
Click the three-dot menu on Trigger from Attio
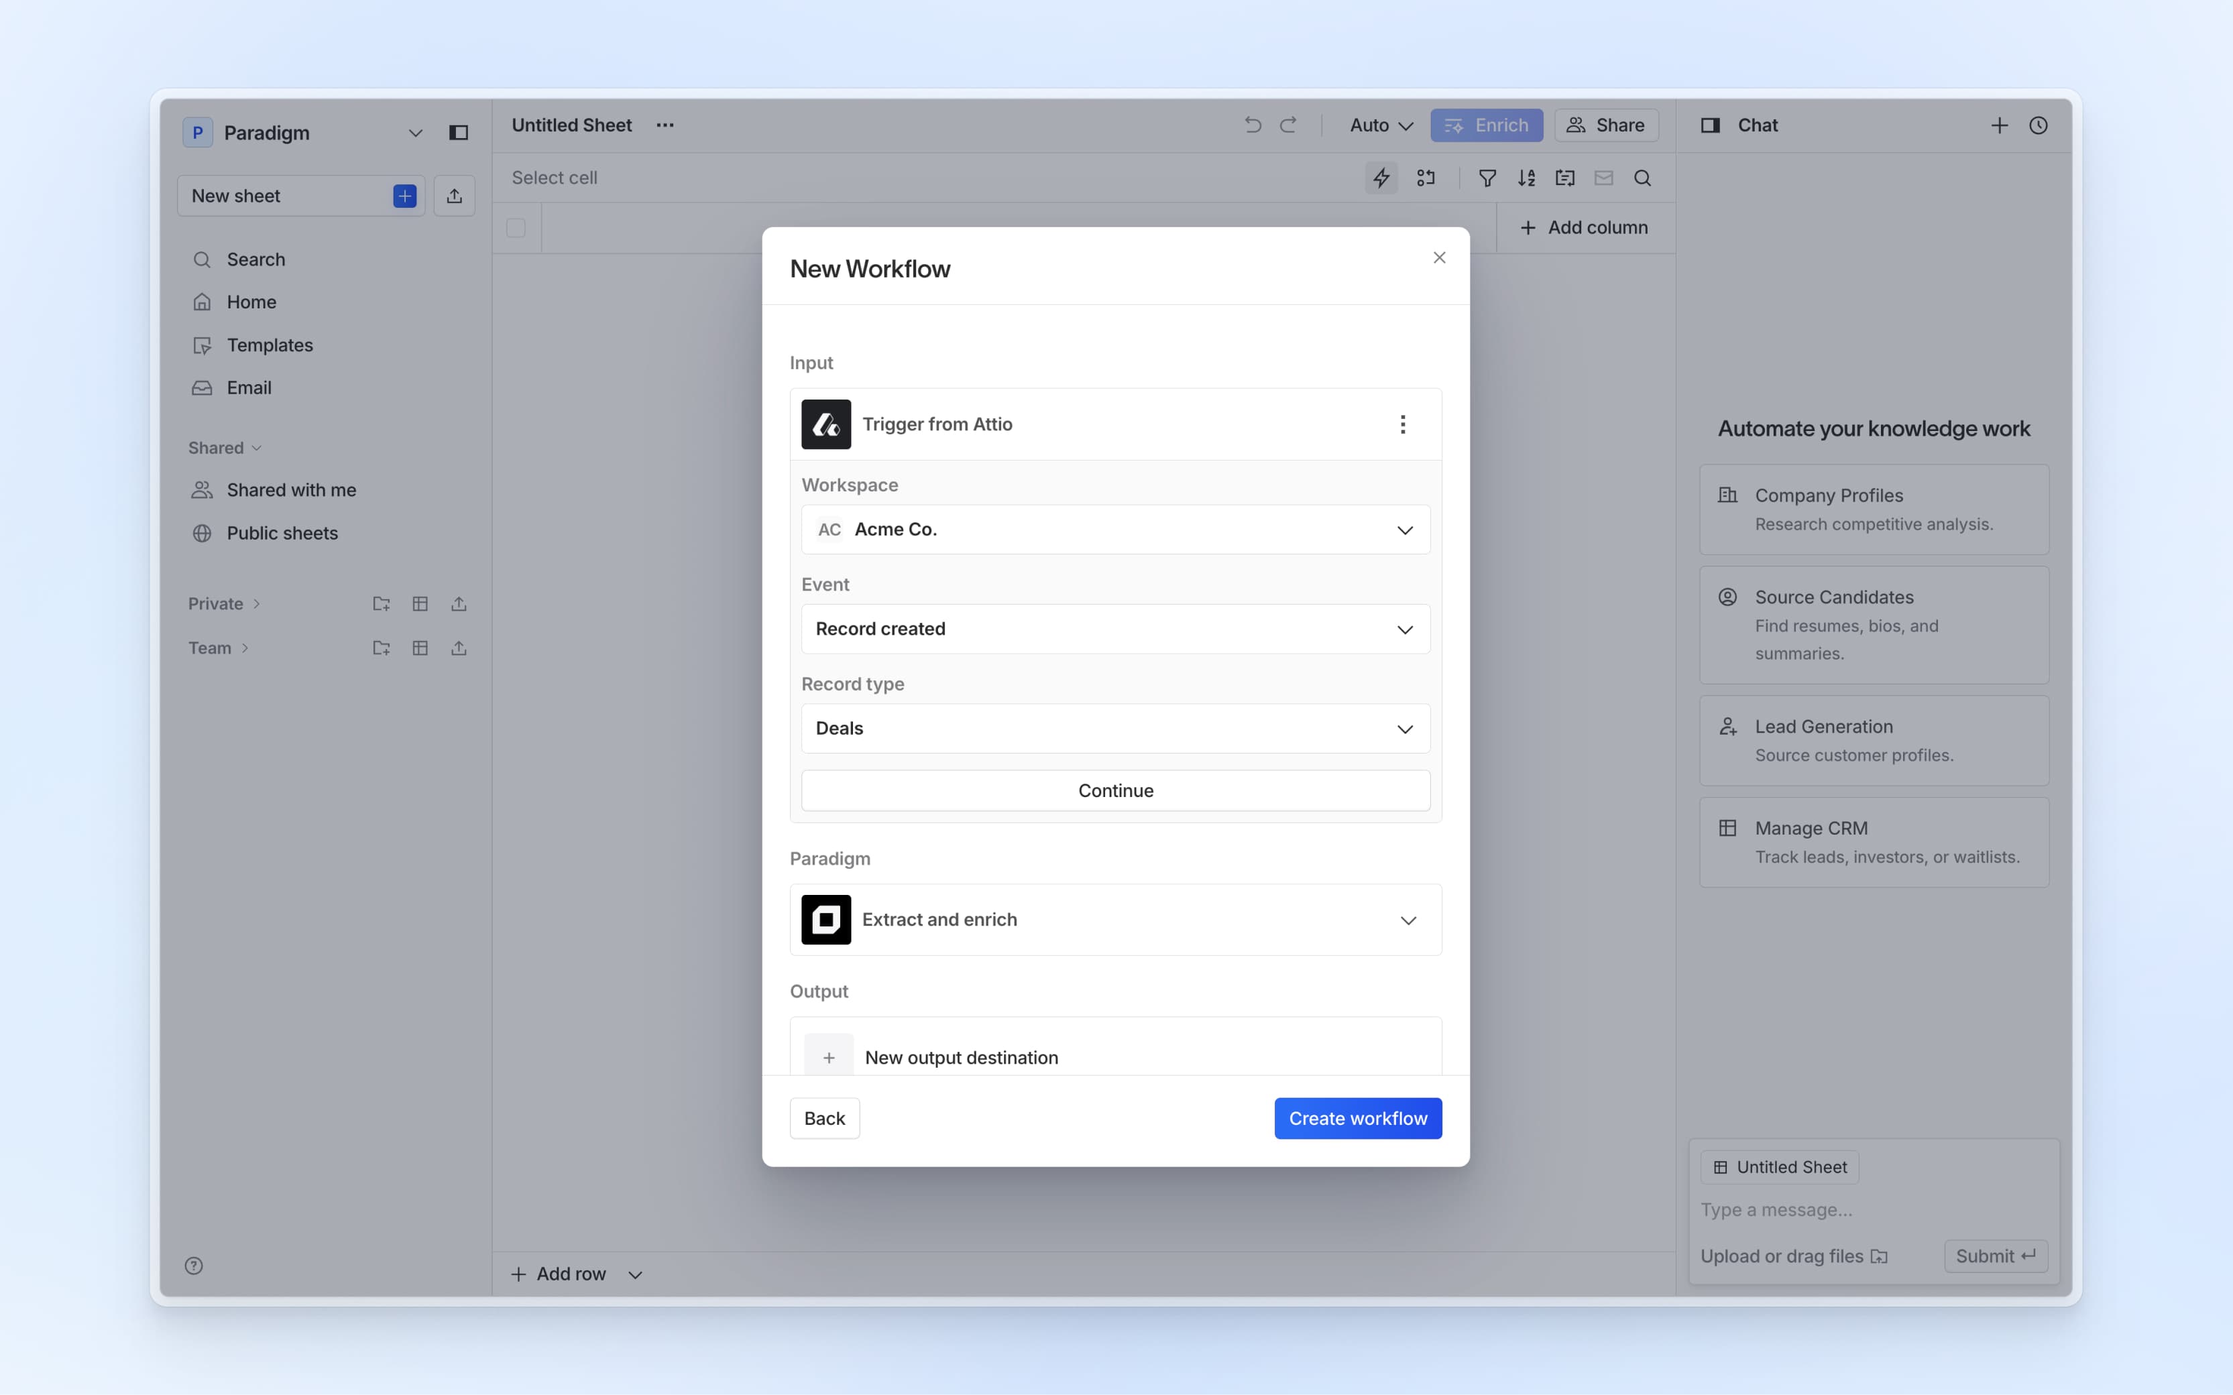(x=1403, y=424)
